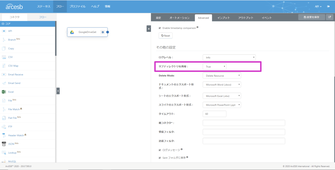Show Sent folder info tooltip icon

click(187, 157)
